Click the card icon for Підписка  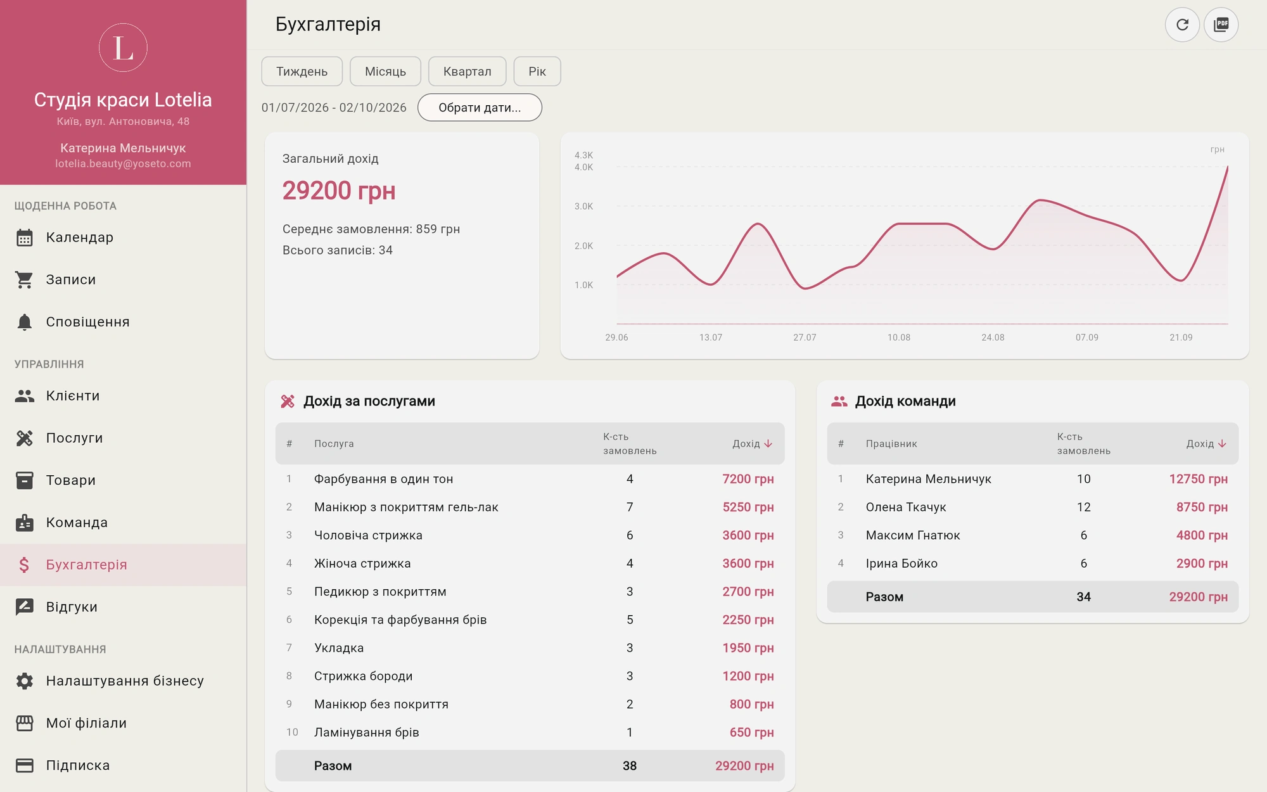pyautogui.click(x=25, y=765)
